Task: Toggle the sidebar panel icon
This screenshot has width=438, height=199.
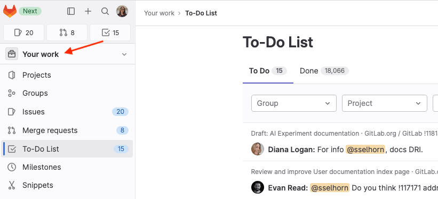Action: [71, 11]
